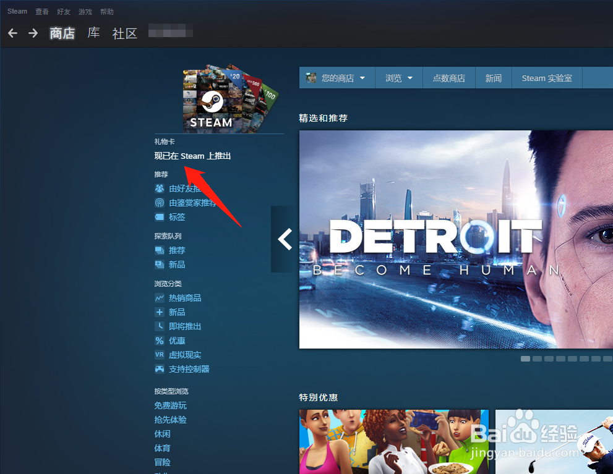Browse the 冒险 genre
The width and height of the screenshot is (613, 474).
[162, 462]
